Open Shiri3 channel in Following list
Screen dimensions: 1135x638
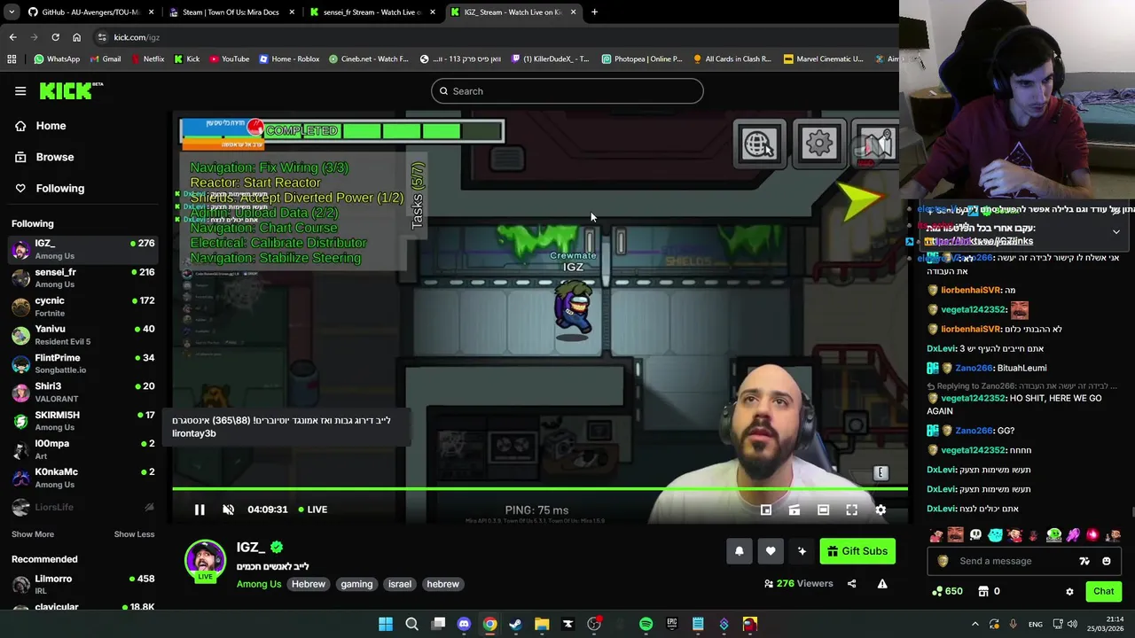tap(82, 393)
